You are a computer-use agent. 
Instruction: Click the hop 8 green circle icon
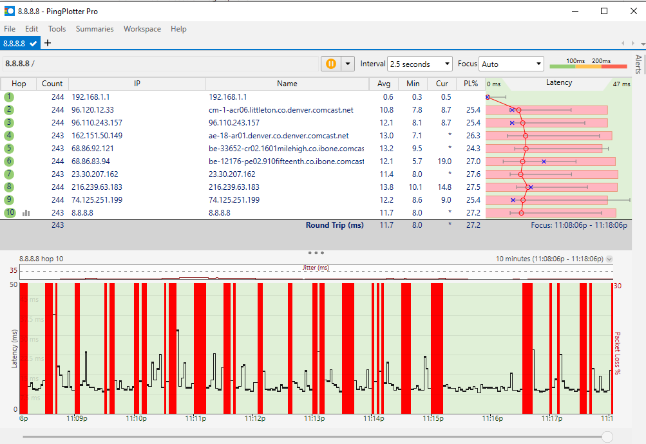click(x=9, y=187)
